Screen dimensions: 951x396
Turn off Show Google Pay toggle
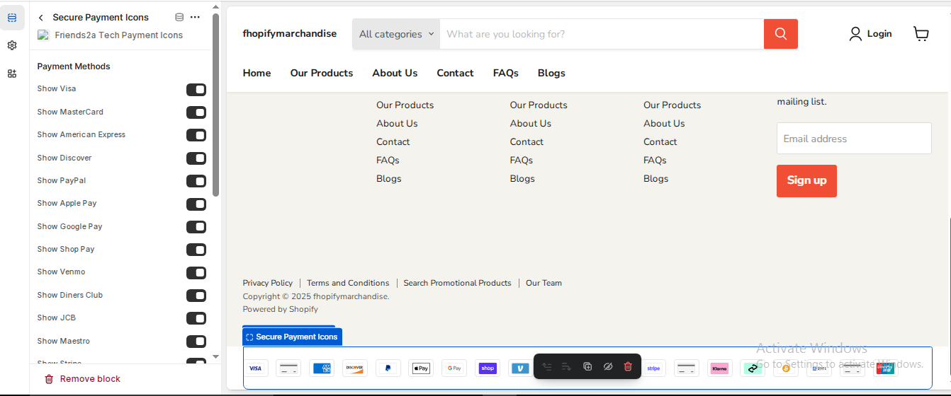click(196, 227)
